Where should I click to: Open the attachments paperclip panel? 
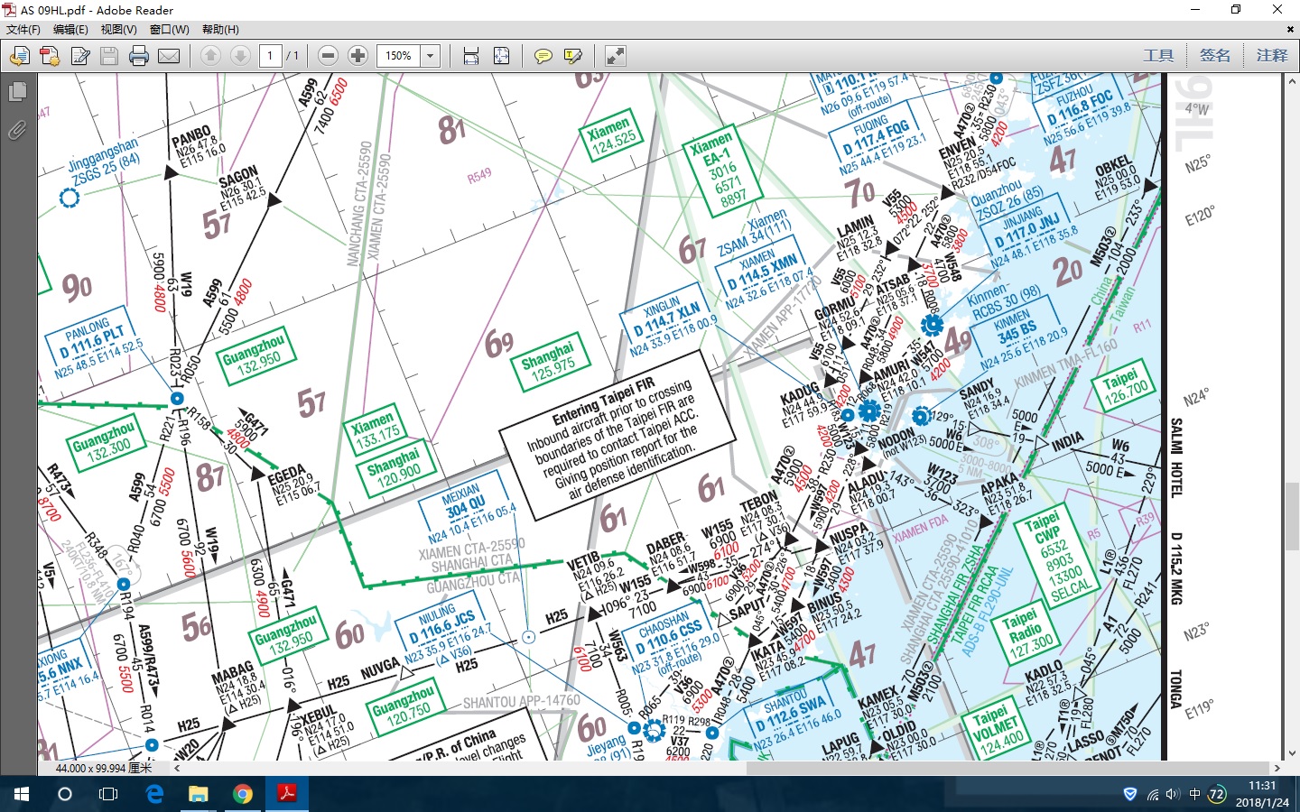[x=17, y=130]
